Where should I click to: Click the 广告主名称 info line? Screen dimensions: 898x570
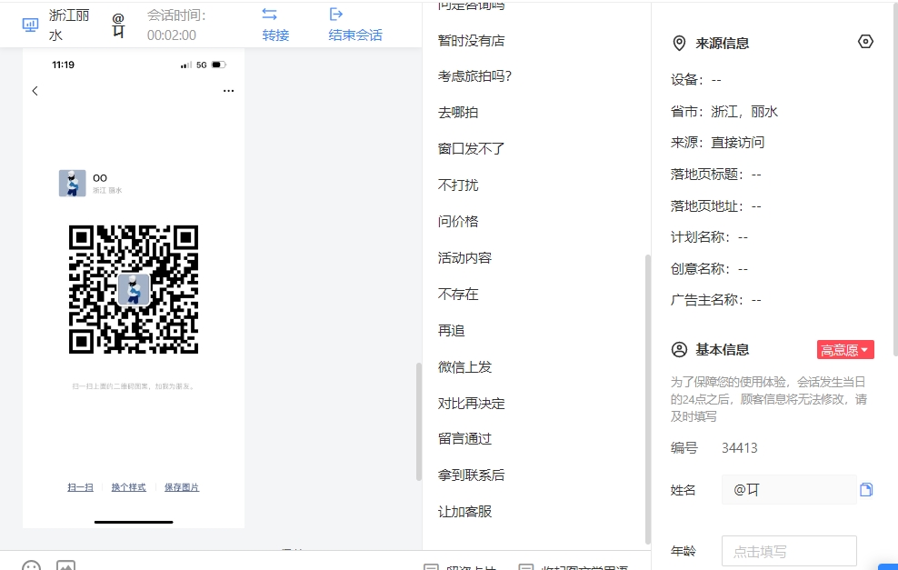click(x=716, y=300)
